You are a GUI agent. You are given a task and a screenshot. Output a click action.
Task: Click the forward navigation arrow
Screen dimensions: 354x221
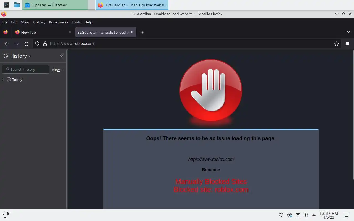(17, 44)
